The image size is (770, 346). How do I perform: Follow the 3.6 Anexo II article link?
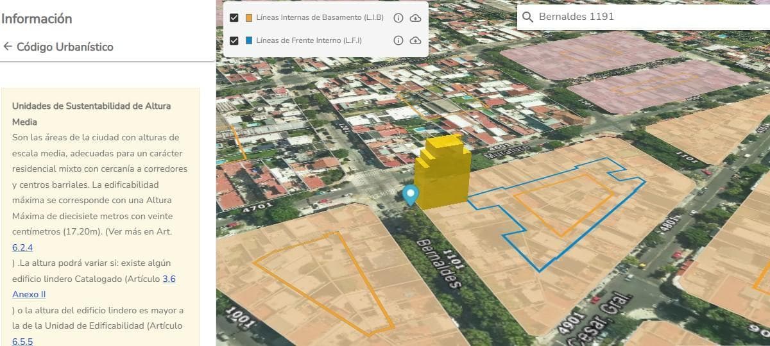tap(169, 279)
